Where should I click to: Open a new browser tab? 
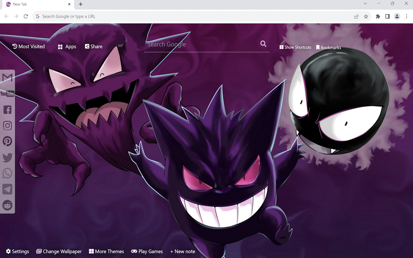pyautogui.click(x=81, y=4)
